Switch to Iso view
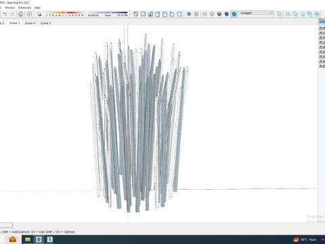325x244 pixels. click(135, 14)
